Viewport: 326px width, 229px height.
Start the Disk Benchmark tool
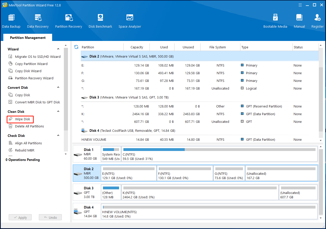click(100, 21)
